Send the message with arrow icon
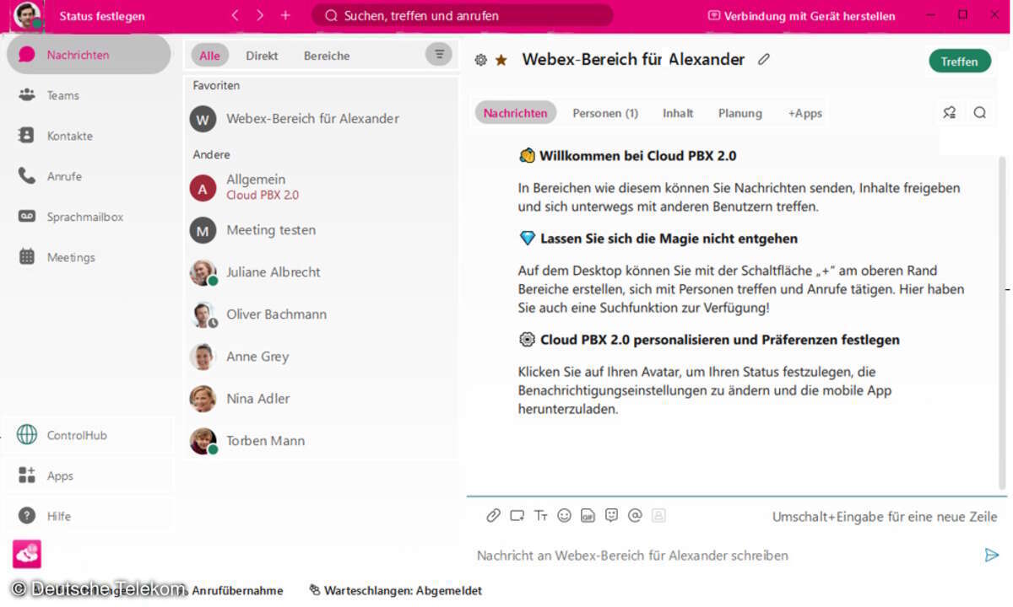 point(992,555)
